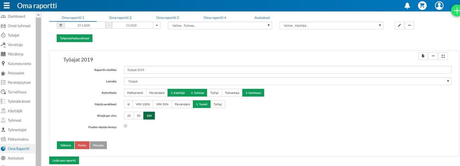This screenshot has height=166, width=460.
Task: Set rows per page to 25
Action: [129, 116]
